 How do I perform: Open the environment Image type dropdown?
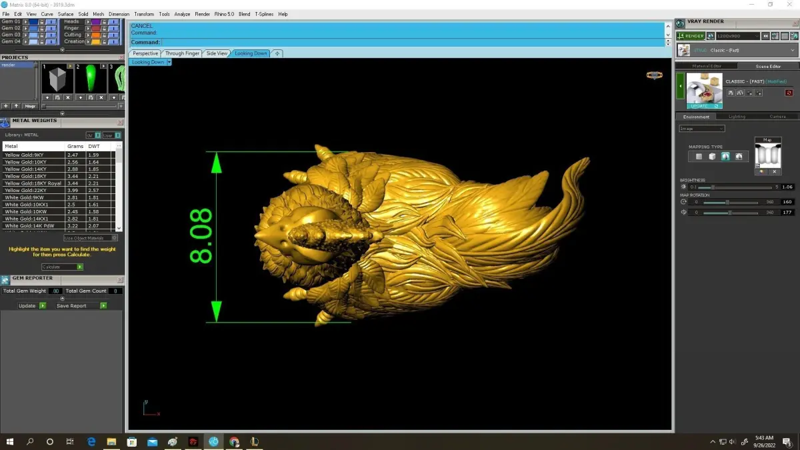tap(701, 129)
